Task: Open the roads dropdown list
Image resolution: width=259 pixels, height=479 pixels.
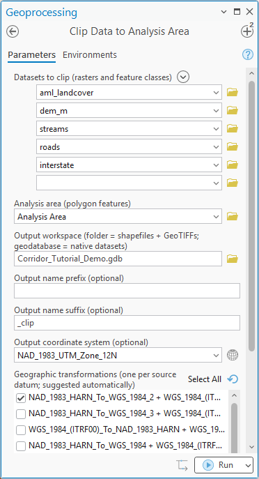Action: coord(217,147)
